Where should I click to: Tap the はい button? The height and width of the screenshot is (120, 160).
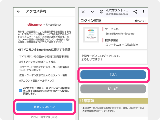[x=113, y=75]
